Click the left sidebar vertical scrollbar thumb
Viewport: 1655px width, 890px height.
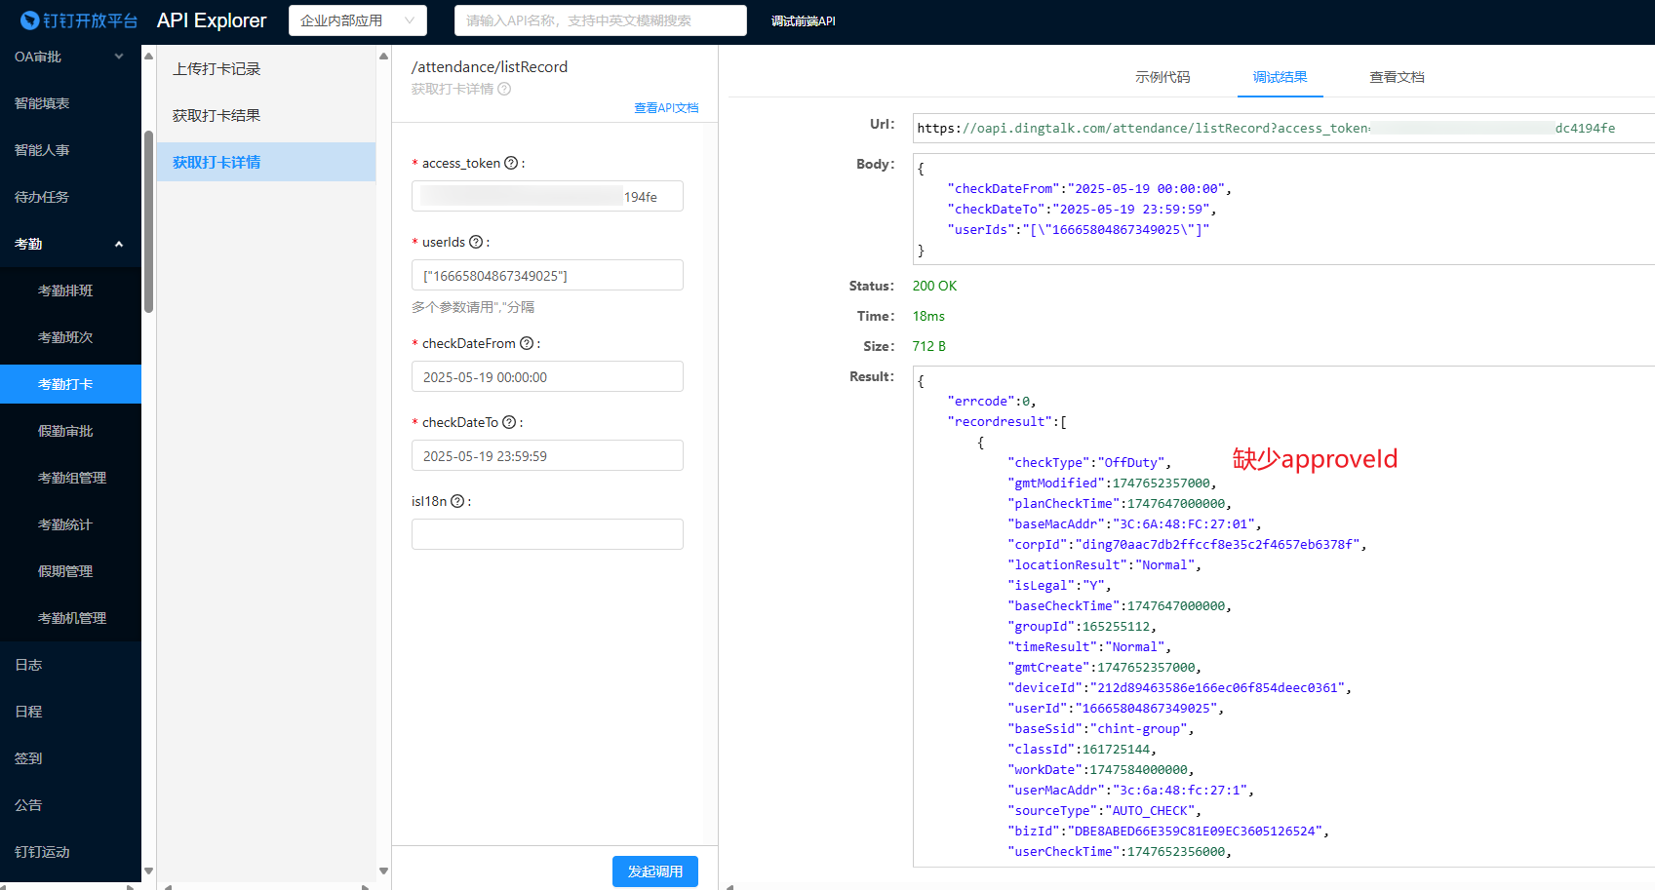coord(149,221)
